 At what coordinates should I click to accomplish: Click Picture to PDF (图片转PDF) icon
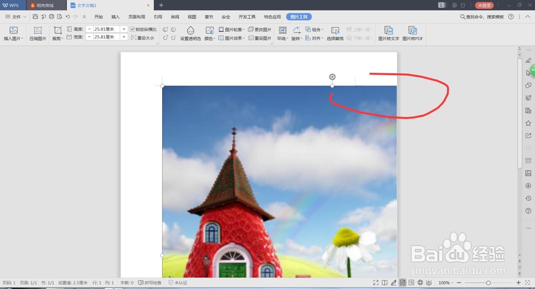tap(412, 30)
